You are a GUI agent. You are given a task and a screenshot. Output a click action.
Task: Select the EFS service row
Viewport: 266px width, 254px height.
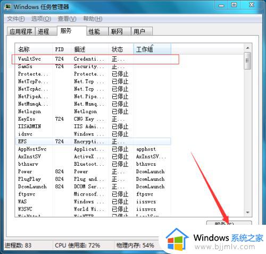coord(93,141)
